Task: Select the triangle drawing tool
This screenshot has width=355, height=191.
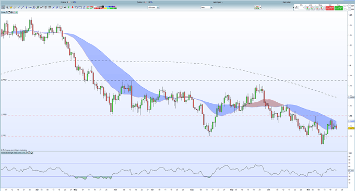Action: [x=84, y=7]
